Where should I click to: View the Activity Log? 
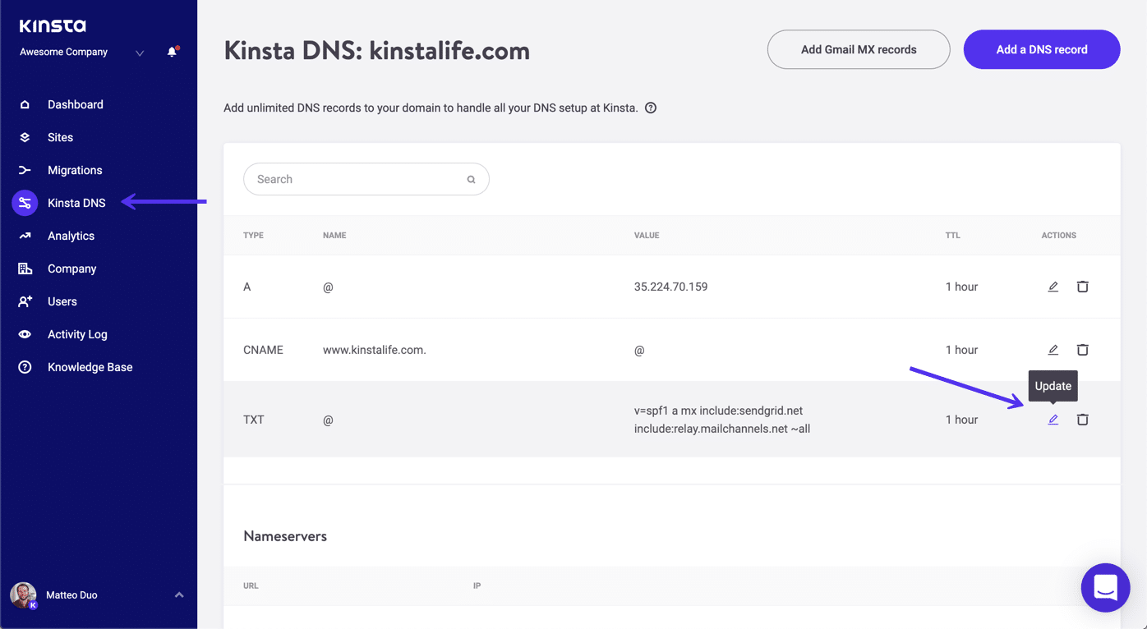point(77,334)
